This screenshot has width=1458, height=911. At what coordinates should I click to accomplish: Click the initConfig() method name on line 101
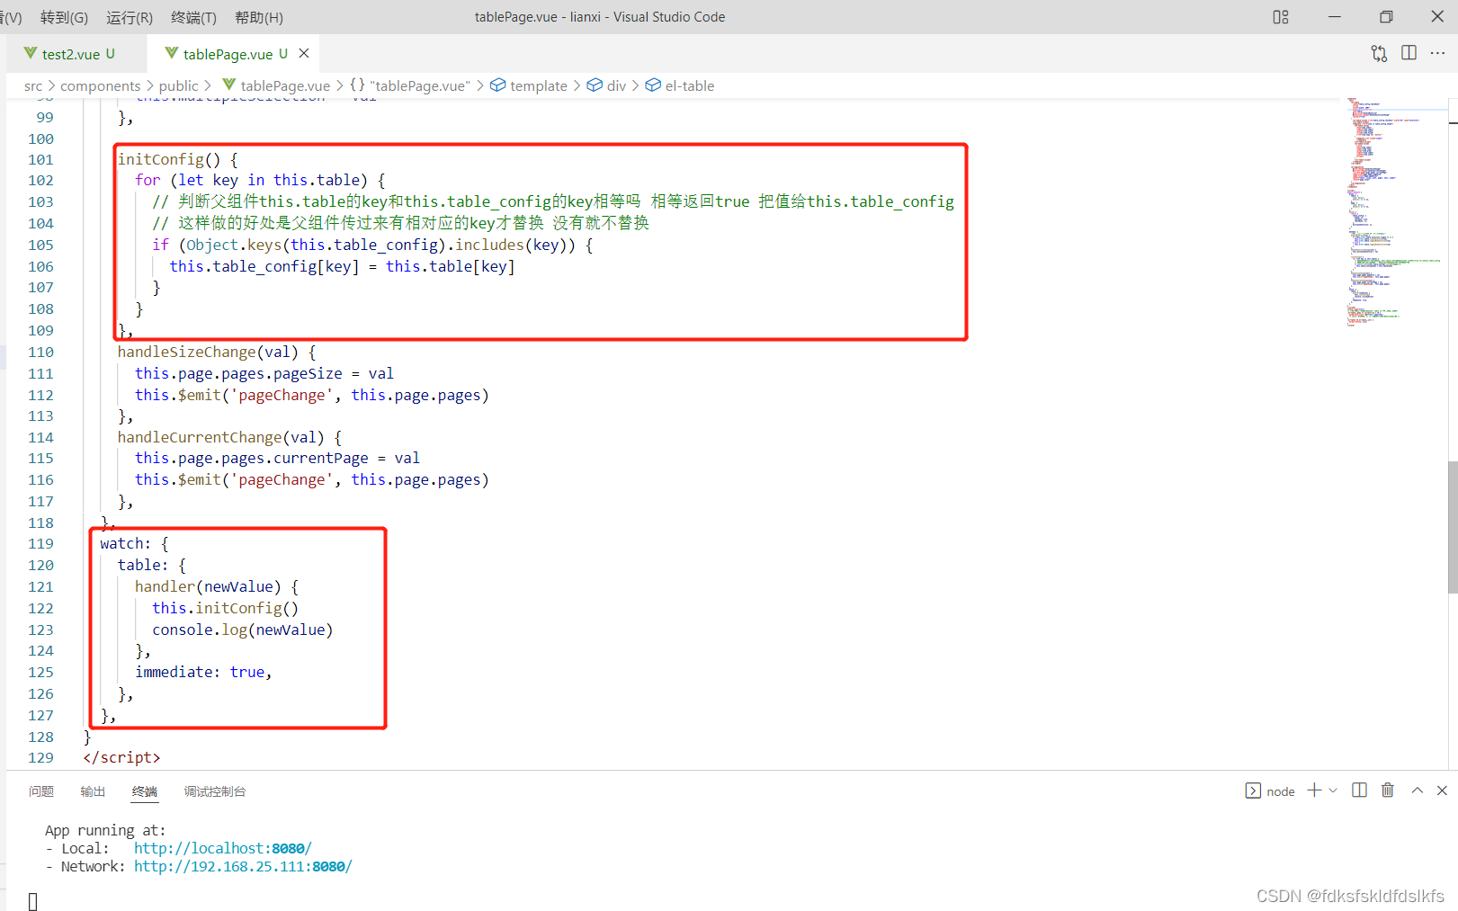[169, 159]
